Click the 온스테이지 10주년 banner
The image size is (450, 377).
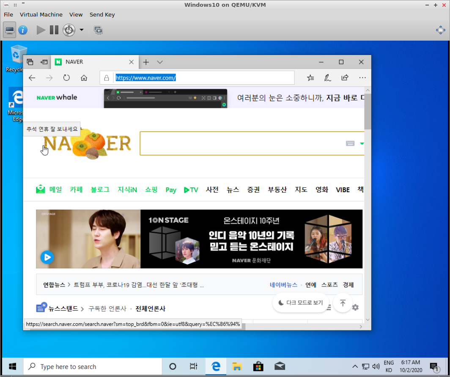click(251, 239)
